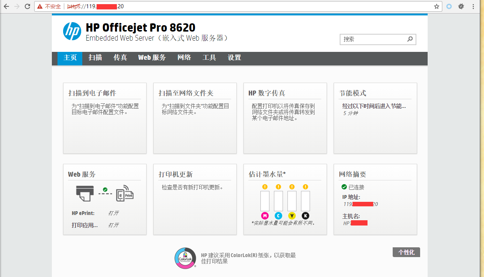Open Web 服务 card heading
Image resolution: width=484 pixels, height=277 pixels.
(82, 174)
